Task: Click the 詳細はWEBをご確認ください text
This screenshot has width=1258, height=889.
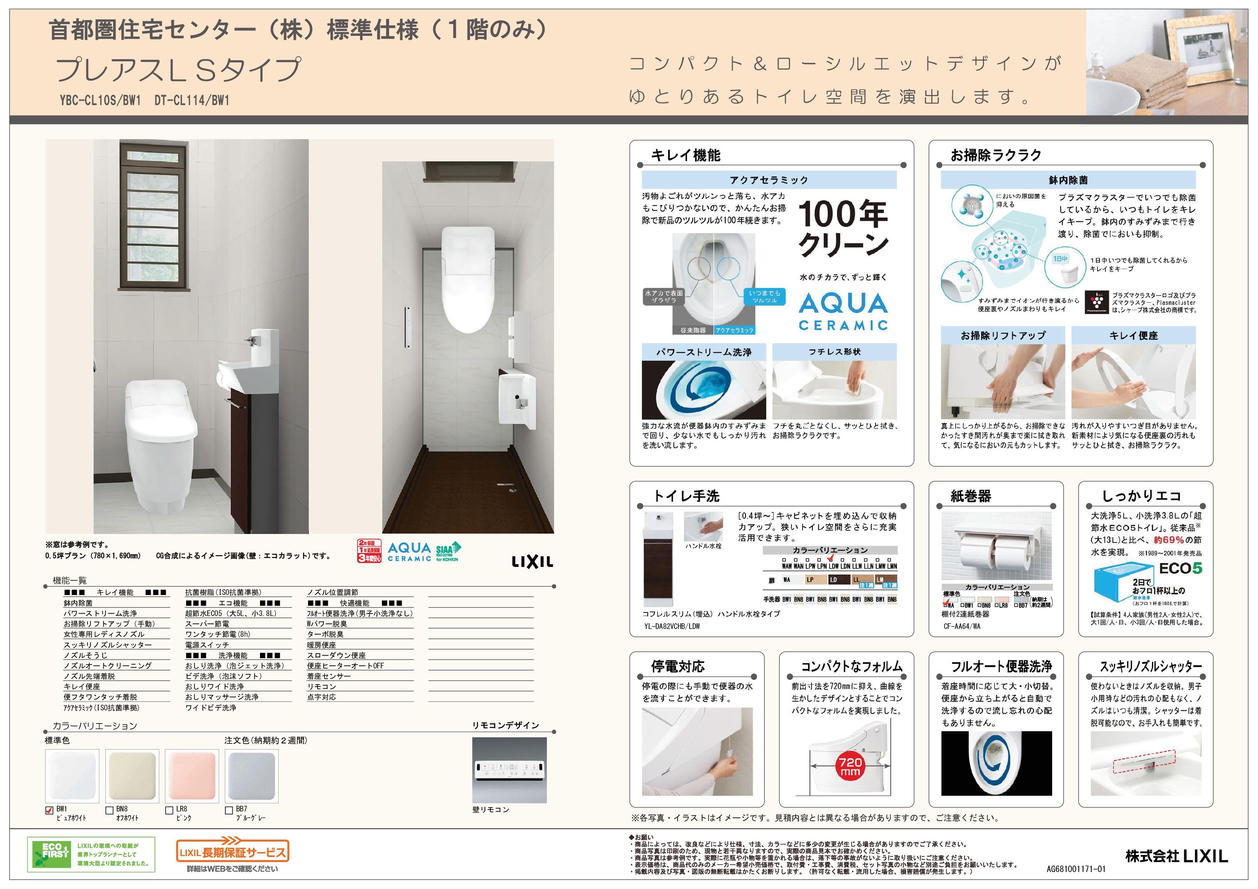Action: tap(232, 869)
